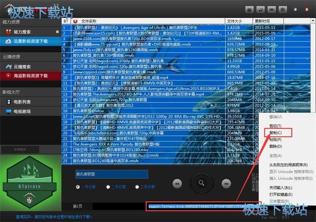
Task: Select row 1 Avengers Age of Ultron 复仇者联盟2中字
Action: tap(186, 28)
